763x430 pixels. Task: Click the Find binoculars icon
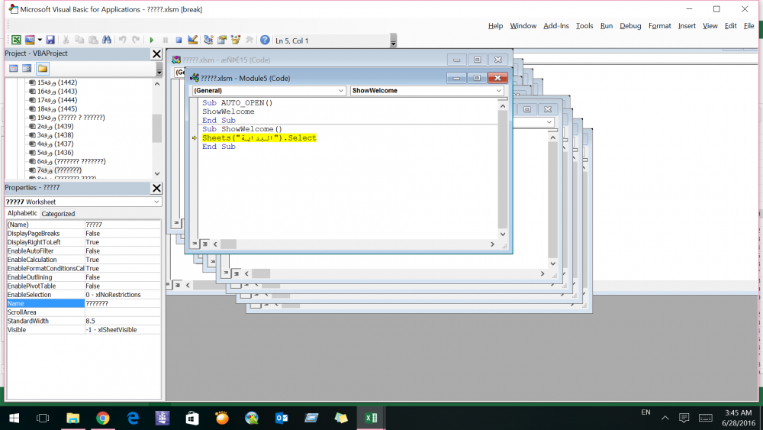point(107,40)
